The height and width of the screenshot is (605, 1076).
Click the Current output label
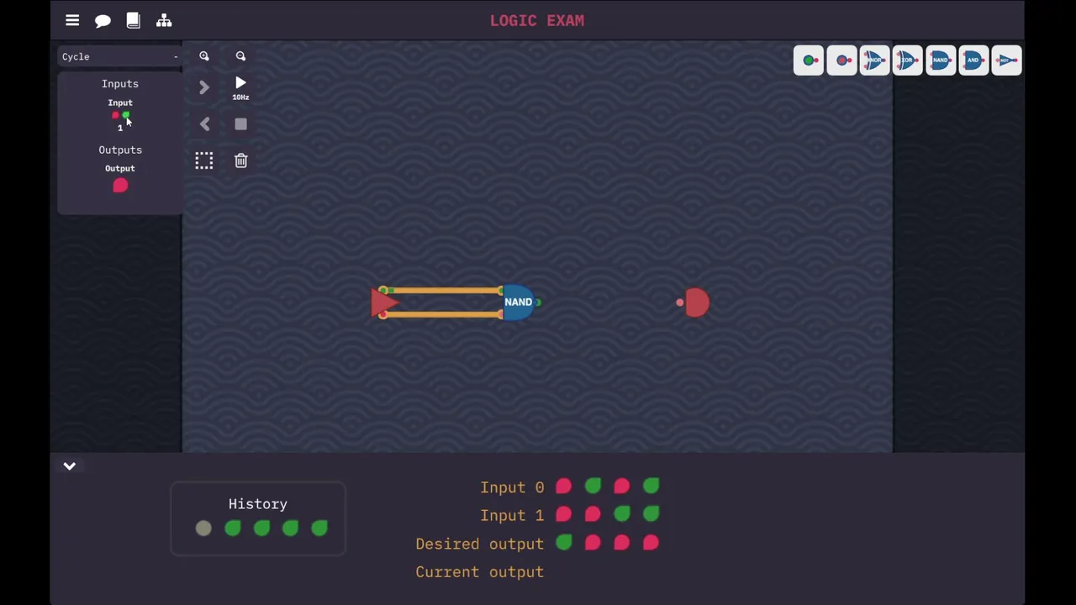479,572
